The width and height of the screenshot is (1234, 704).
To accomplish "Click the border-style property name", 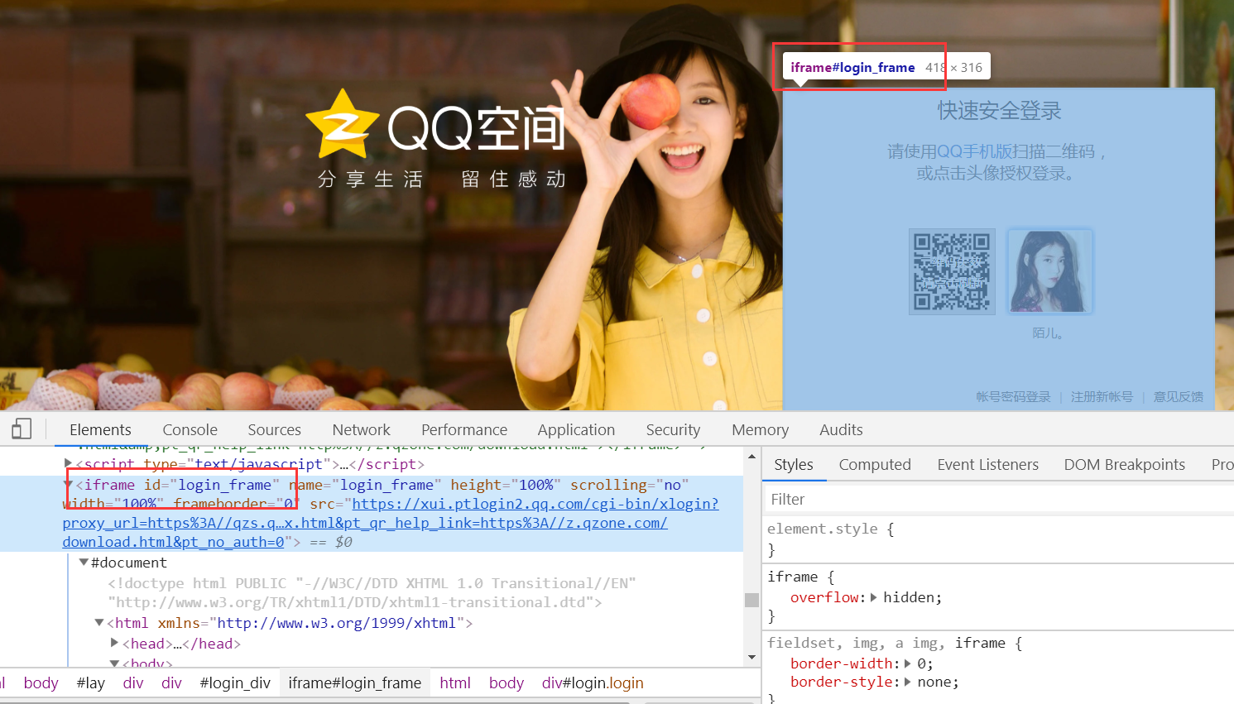I will (x=842, y=682).
